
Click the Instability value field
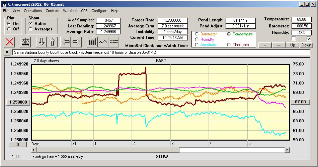point(173,32)
